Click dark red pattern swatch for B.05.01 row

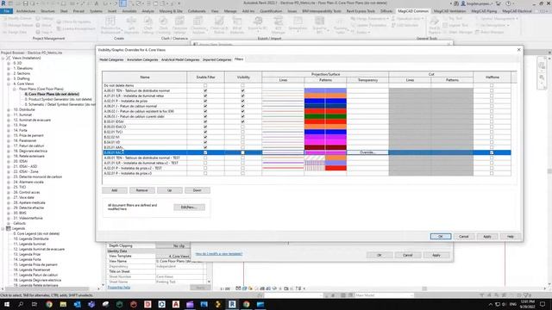(325, 147)
